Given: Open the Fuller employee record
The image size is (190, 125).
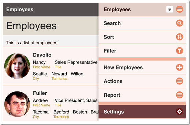Looking at the screenshot, I should click(51, 103).
